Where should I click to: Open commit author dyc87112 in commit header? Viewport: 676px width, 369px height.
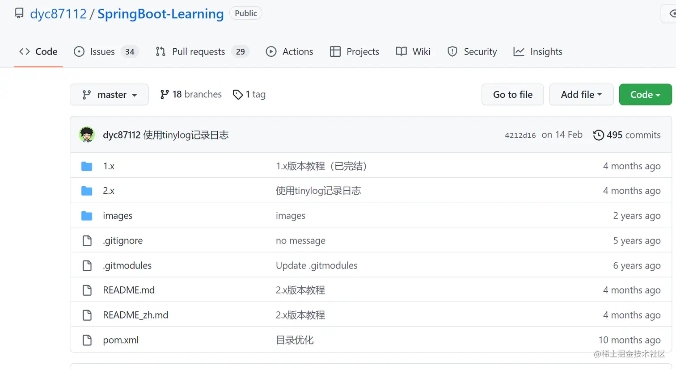click(x=122, y=135)
